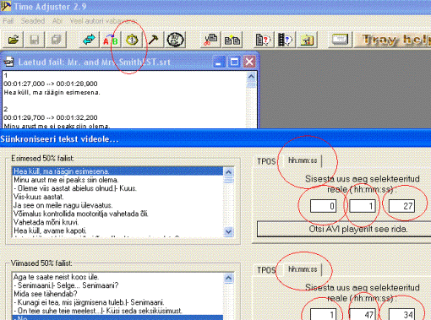Click the A-B replace icon
This screenshot has height=320, width=431.
(x=111, y=40)
